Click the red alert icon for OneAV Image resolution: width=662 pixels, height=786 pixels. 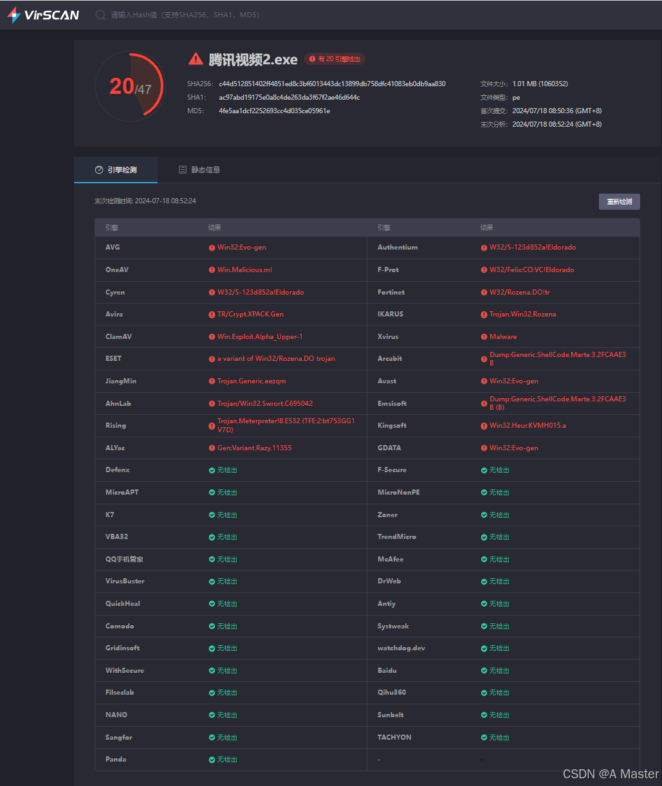pyautogui.click(x=212, y=270)
